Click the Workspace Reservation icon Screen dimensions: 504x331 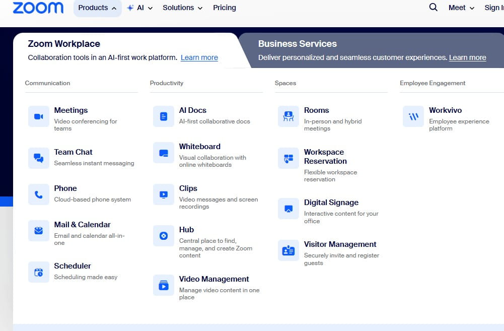tap(289, 158)
